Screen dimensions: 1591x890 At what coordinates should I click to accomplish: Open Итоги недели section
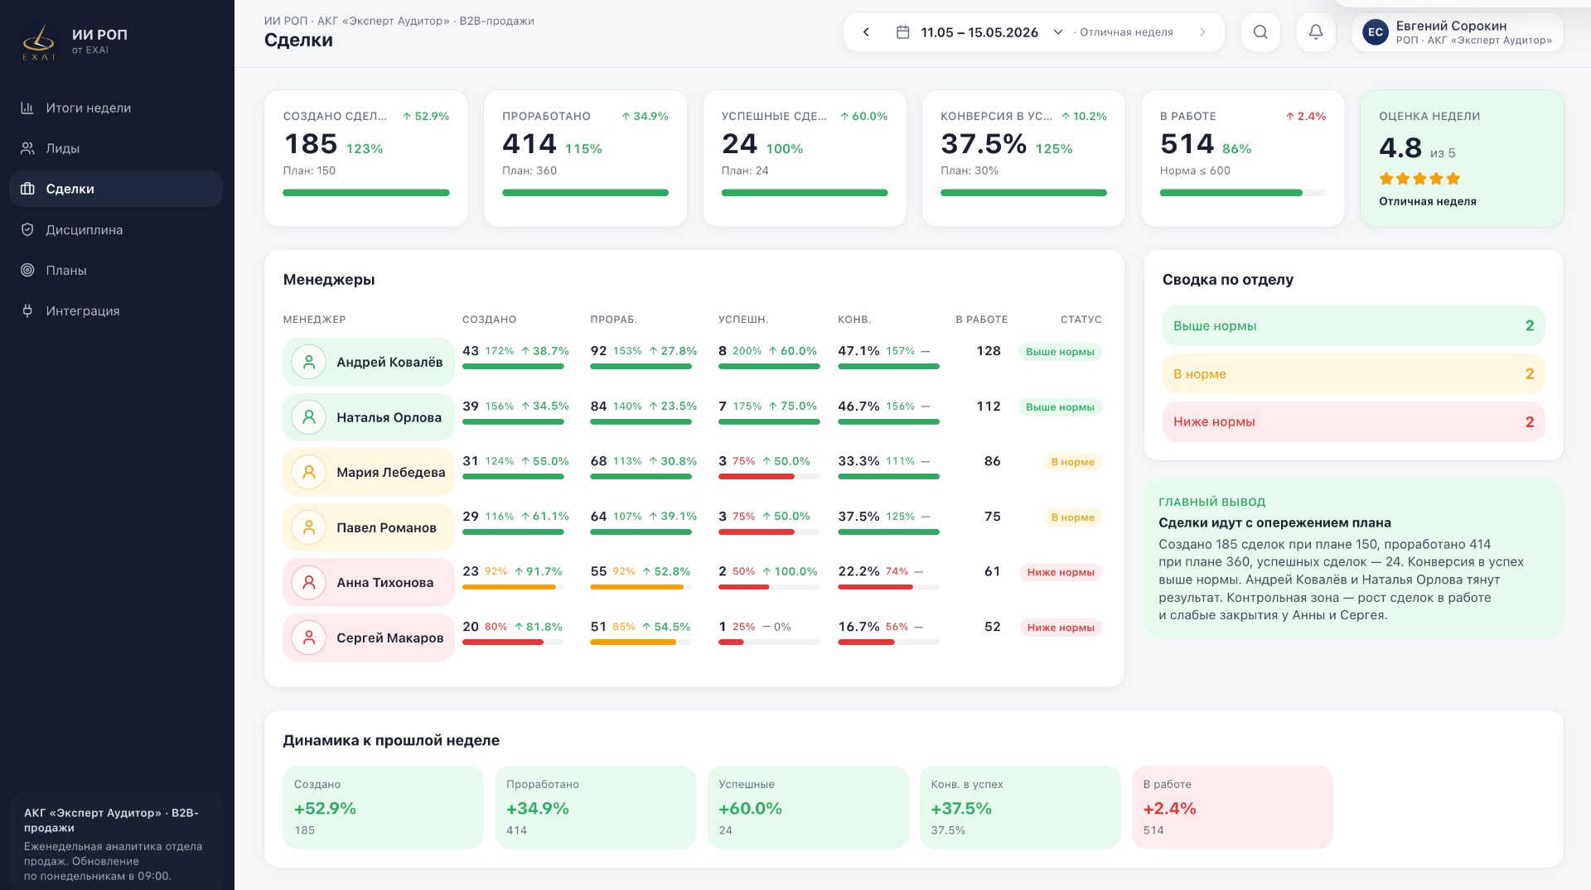pos(116,108)
